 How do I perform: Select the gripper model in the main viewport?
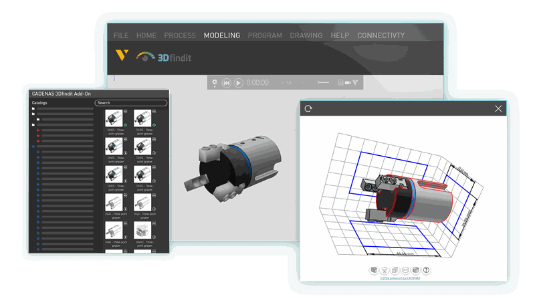234,168
